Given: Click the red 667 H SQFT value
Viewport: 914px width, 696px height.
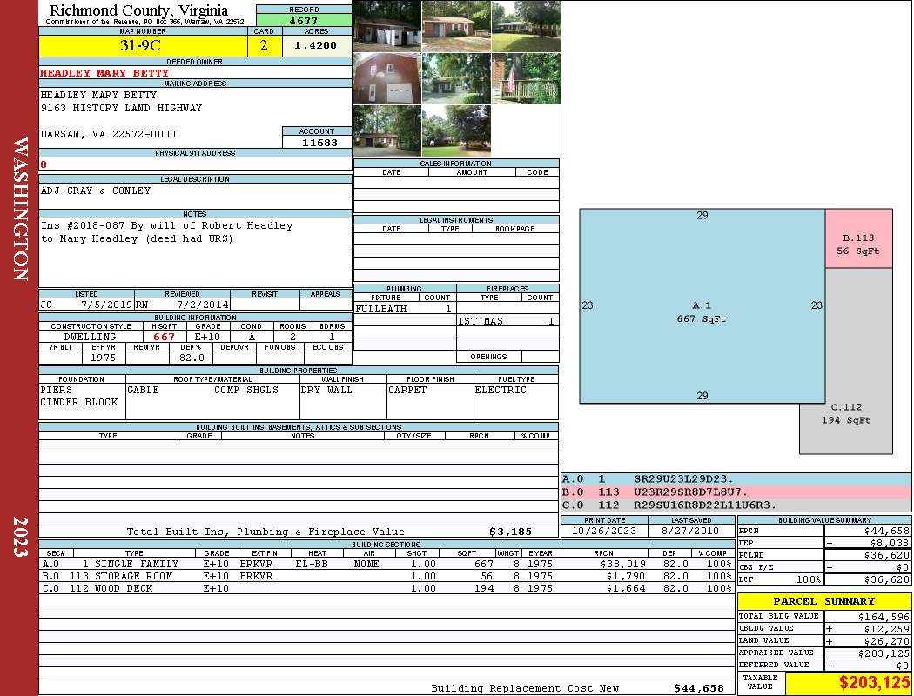Looking at the screenshot, I should coord(164,337).
